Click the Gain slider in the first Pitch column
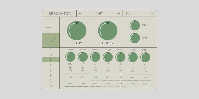The image size is (199, 99). point(83,86)
